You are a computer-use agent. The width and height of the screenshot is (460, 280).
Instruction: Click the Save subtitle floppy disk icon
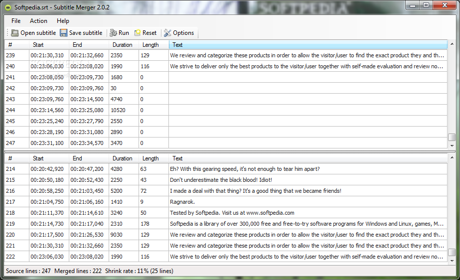pos(63,33)
